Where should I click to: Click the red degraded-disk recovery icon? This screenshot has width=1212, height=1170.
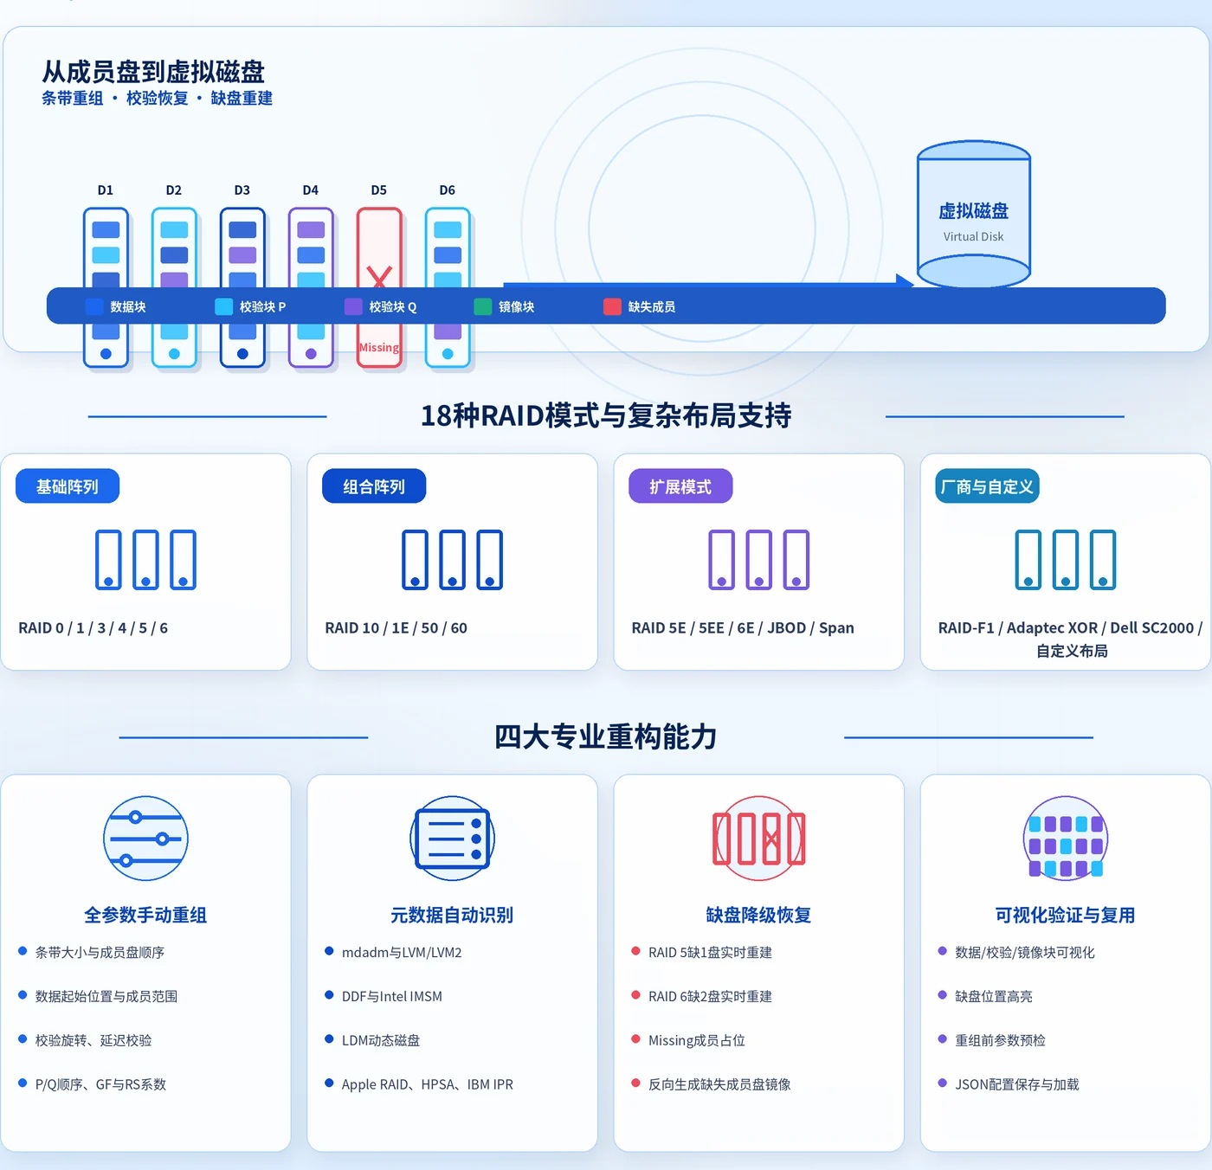[759, 839]
